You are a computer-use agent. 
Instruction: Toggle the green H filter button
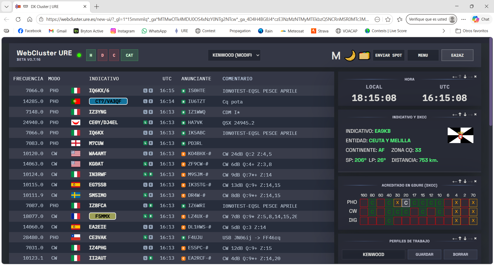91,55
